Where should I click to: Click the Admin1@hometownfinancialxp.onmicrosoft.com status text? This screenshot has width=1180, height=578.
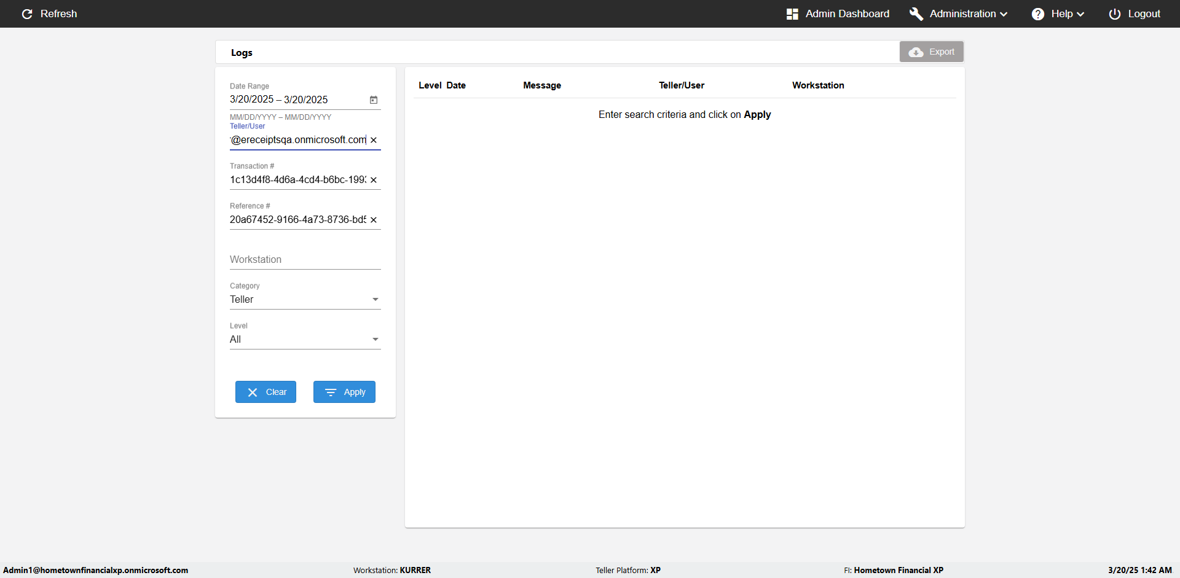(96, 570)
